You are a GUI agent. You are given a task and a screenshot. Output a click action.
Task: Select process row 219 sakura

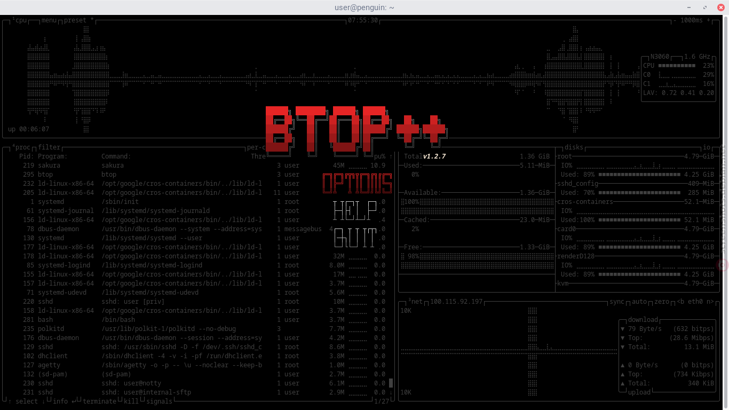195,165
